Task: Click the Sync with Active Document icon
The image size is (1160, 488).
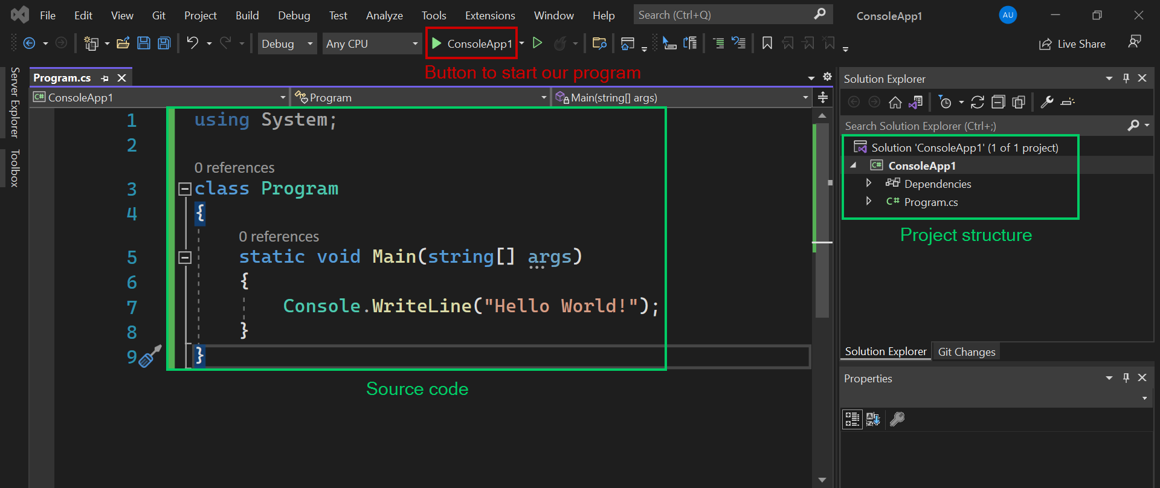Action: pyautogui.click(x=978, y=102)
